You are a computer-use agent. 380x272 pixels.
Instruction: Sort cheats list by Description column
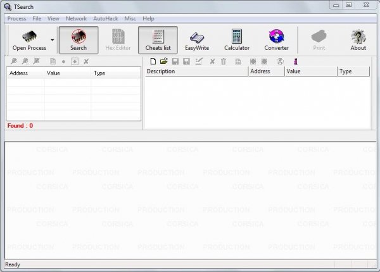click(x=197, y=71)
